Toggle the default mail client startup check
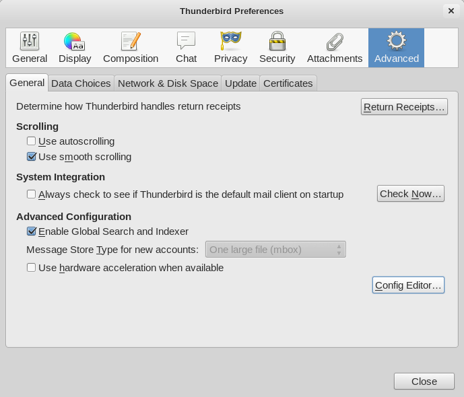This screenshot has width=464, height=397. (32, 194)
